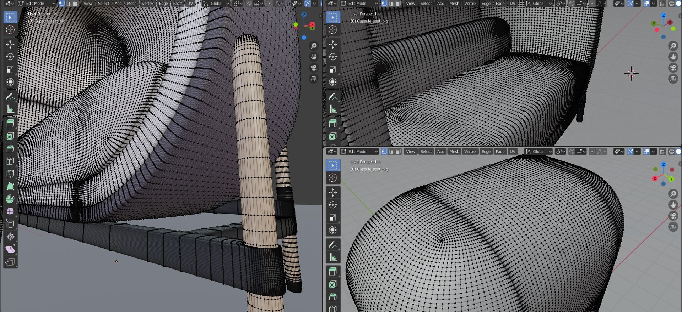Select the Rotate tool in left viewport
Viewport: 682px width, 312px height.
click(x=10, y=57)
